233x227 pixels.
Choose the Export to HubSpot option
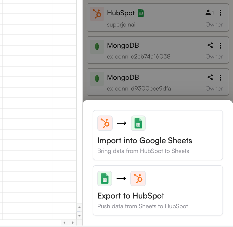[158, 190]
